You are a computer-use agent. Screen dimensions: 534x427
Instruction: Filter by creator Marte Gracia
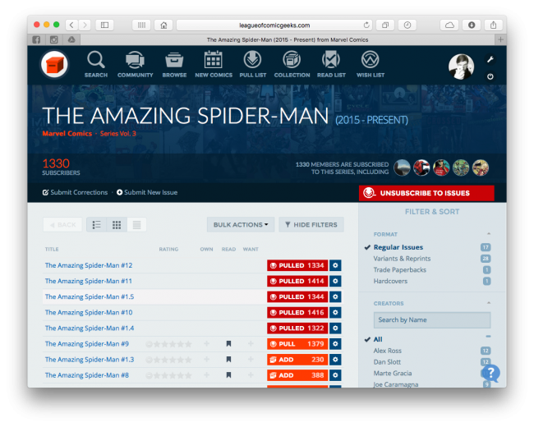click(393, 373)
